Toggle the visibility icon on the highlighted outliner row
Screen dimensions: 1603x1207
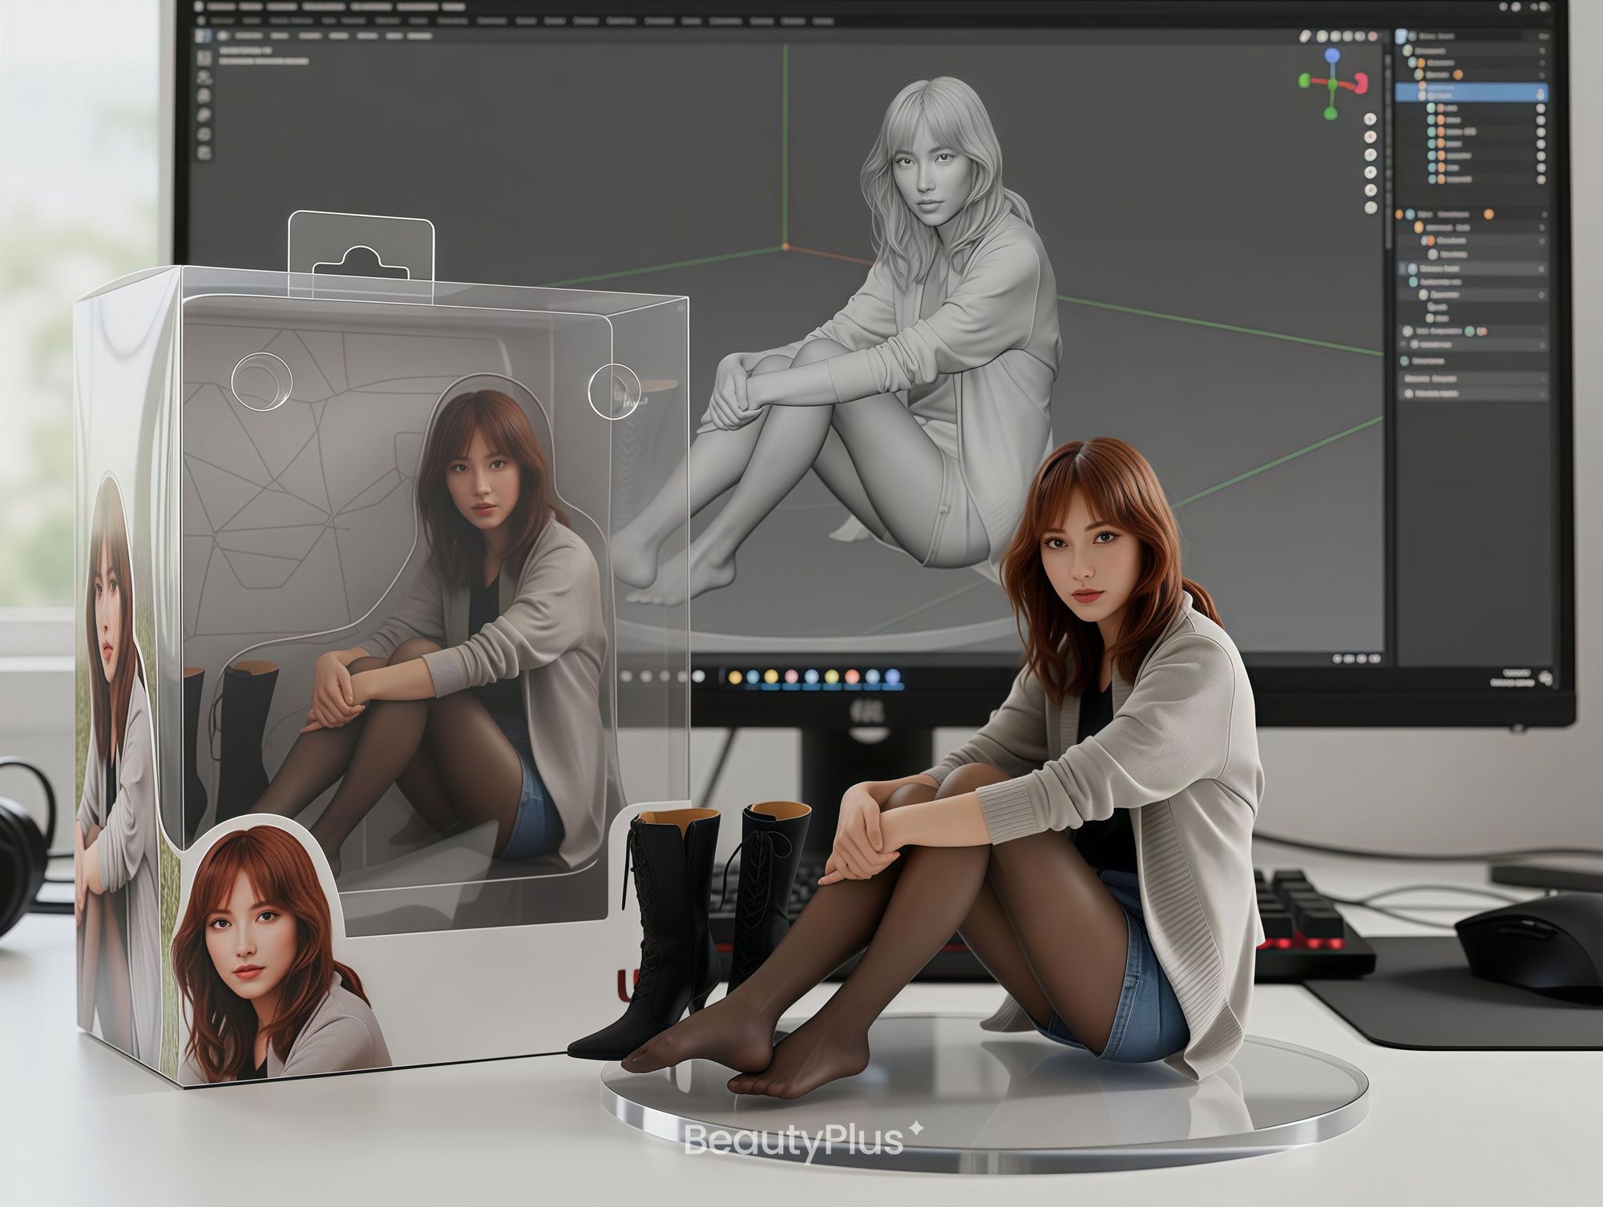click(x=1540, y=94)
